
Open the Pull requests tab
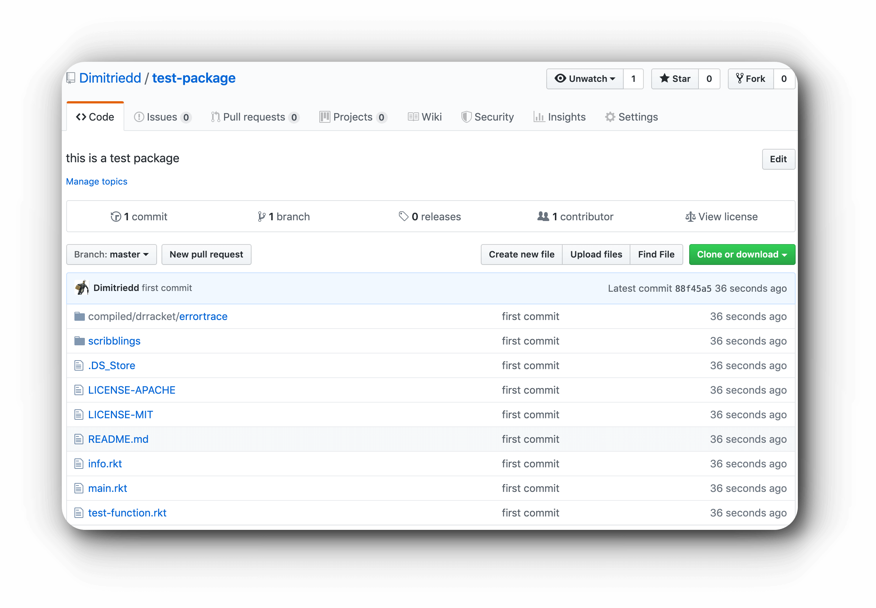coord(255,117)
